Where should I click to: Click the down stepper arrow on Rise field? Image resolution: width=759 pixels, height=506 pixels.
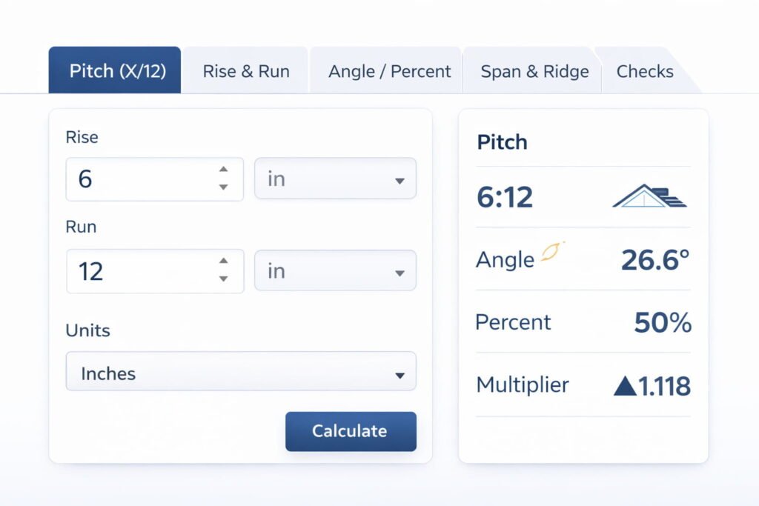click(x=224, y=187)
